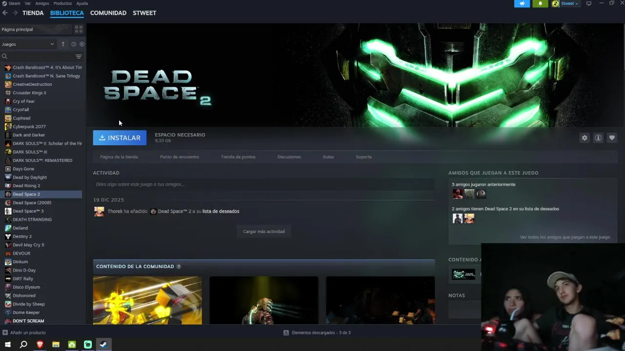Open Página de la tienda link
The width and height of the screenshot is (625, 351).
tap(119, 157)
